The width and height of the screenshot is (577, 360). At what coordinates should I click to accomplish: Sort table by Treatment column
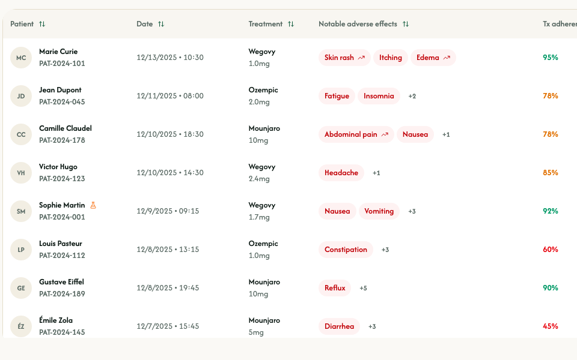pos(291,24)
